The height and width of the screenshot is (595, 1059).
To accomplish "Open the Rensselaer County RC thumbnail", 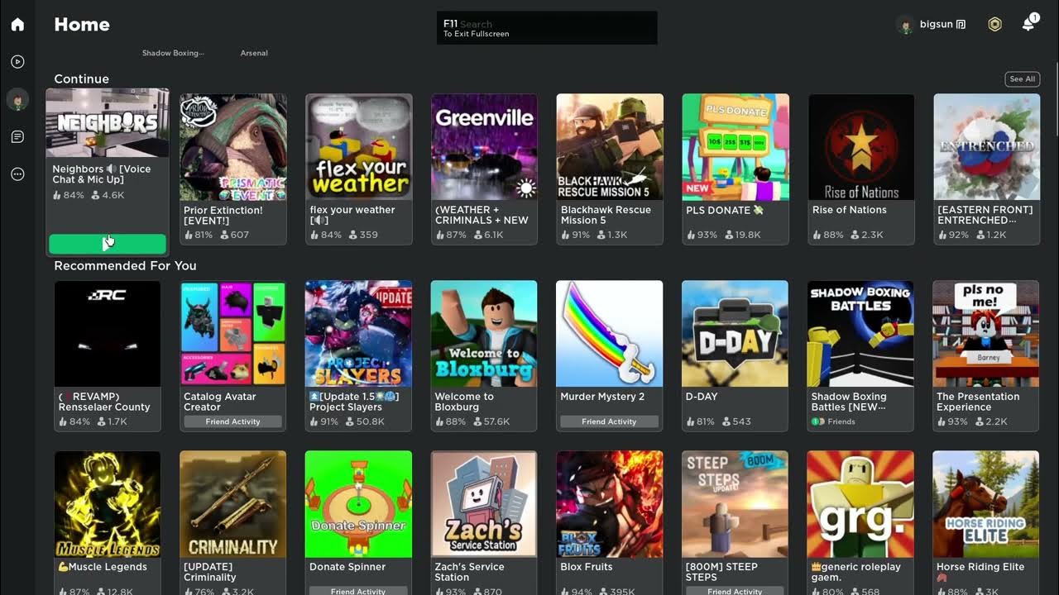I will [x=108, y=334].
